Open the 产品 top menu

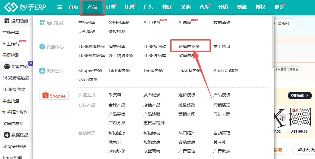[x=92, y=7]
